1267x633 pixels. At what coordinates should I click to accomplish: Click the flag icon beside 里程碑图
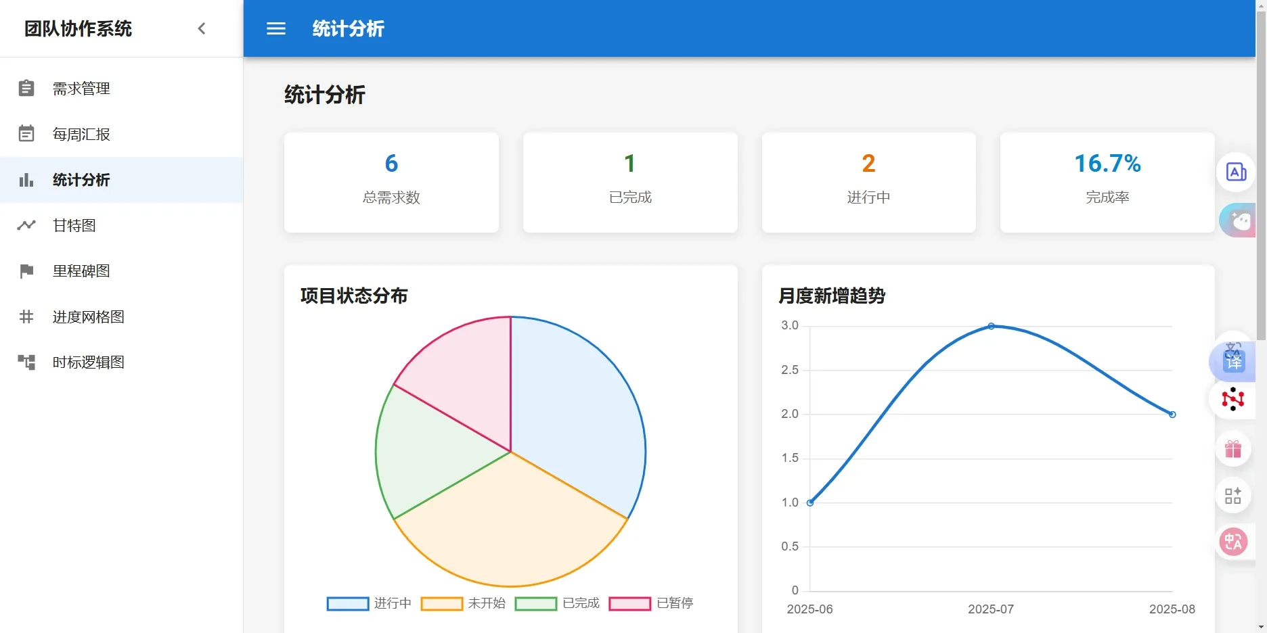(x=26, y=271)
